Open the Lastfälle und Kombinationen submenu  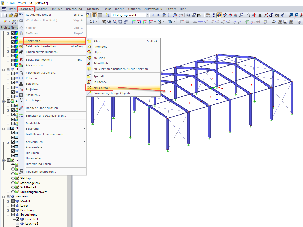pos(52,134)
